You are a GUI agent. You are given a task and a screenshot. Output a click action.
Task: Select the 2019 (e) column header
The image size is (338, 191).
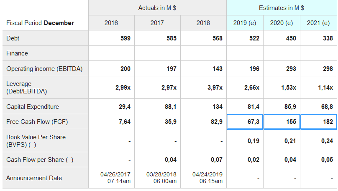coord(245,23)
